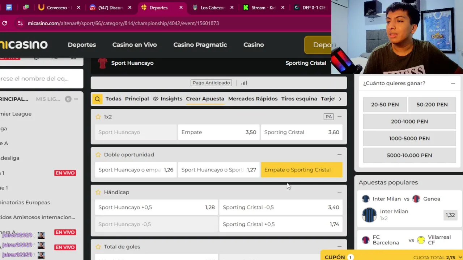Collapse the leagues list minus icon

[76, 99]
